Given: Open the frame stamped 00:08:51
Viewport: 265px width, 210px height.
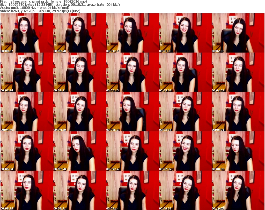Looking at the screenshot, I should pyautogui.click(x=80, y=190).
